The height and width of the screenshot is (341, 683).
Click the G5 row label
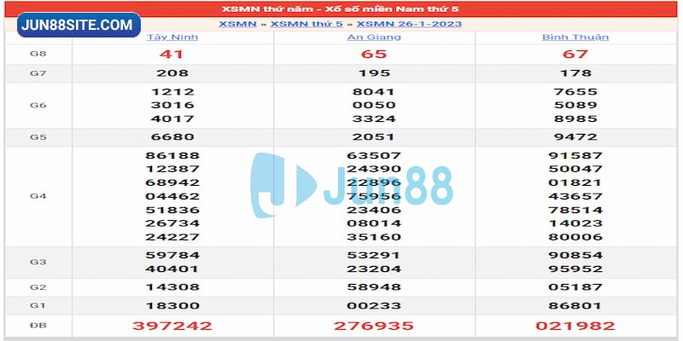(38, 137)
